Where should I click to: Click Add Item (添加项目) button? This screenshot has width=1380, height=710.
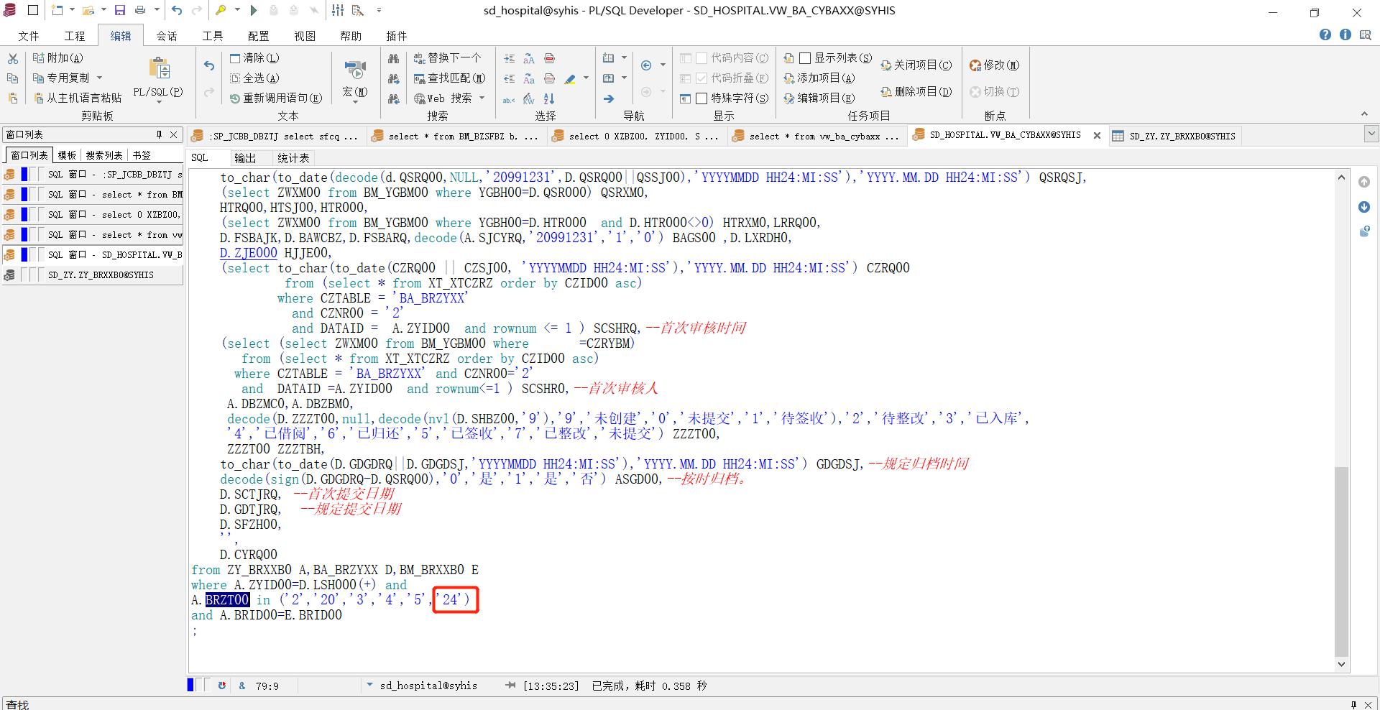(819, 78)
